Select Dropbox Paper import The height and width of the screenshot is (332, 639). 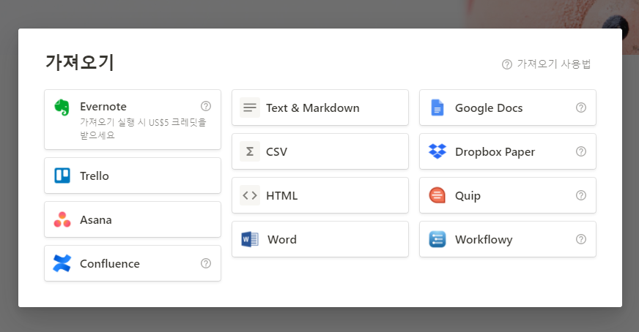508,151
